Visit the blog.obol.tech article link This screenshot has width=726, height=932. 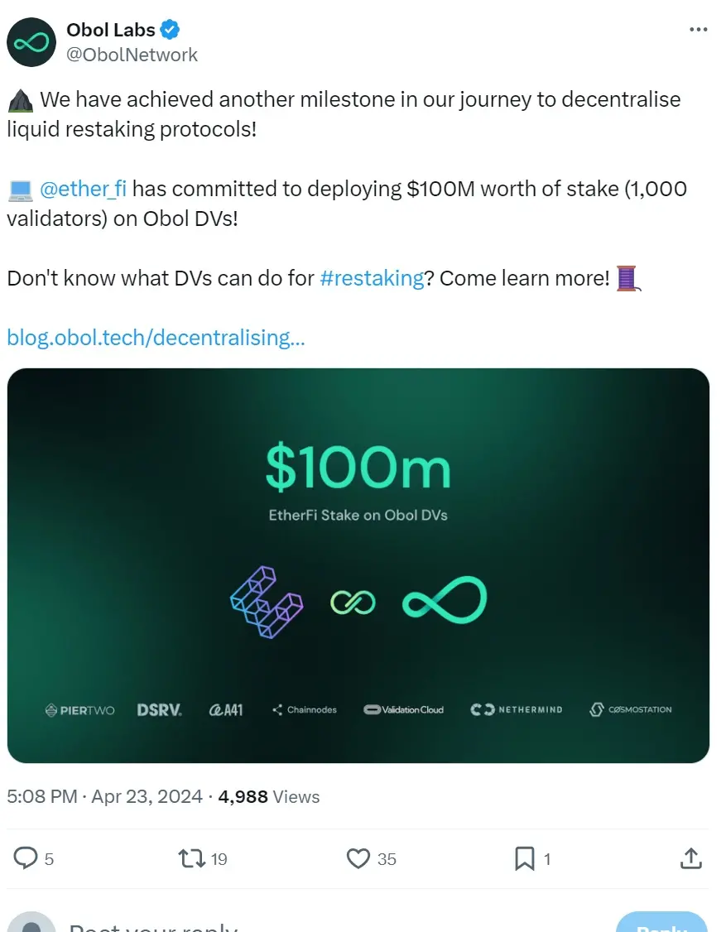156,338
